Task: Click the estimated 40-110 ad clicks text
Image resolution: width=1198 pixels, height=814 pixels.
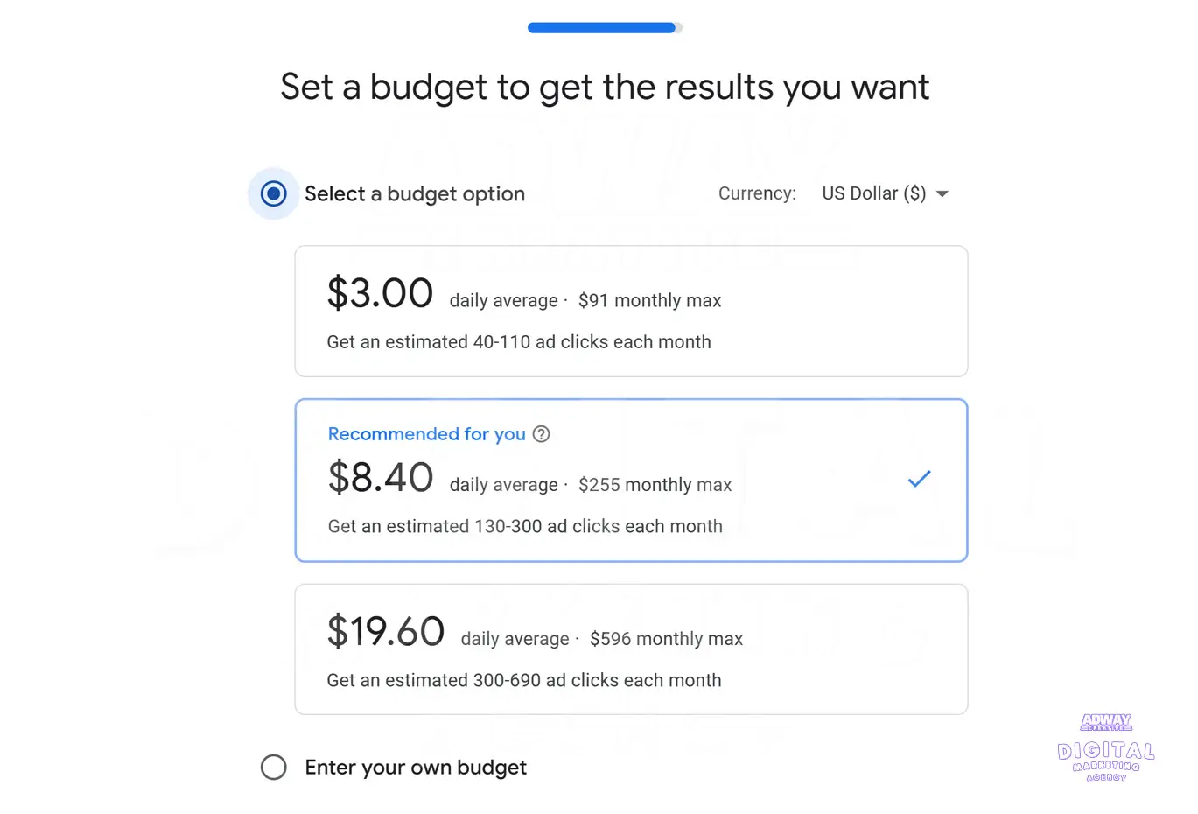Action: (x=519, y=342)
